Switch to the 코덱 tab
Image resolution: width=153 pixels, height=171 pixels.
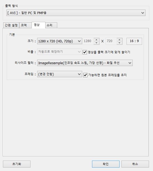(25, 25)
